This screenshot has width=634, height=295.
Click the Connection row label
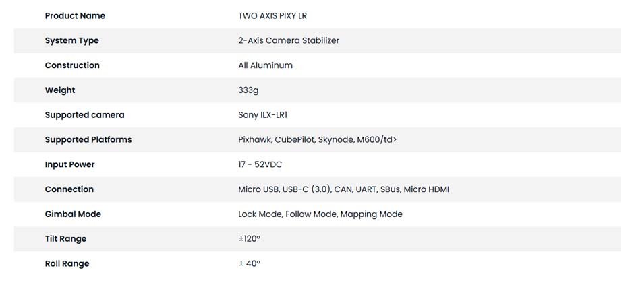[x=69, y=189]
